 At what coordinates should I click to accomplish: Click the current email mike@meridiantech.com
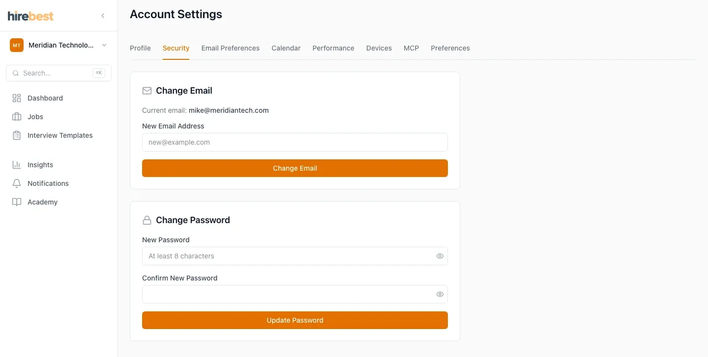point(229,110)
